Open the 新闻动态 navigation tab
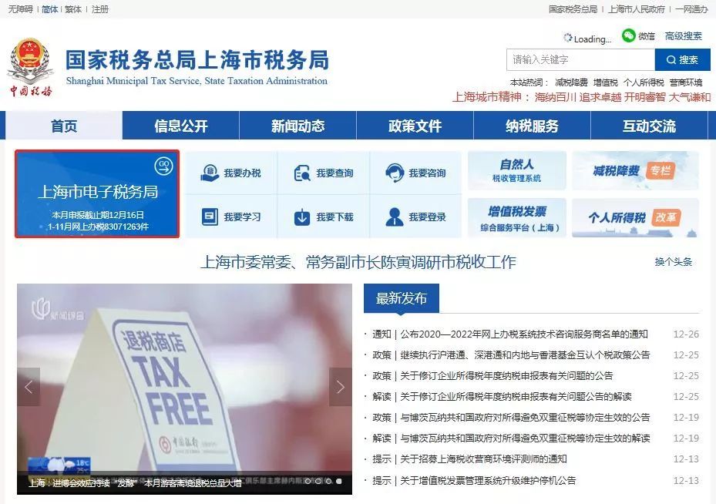 [x=297, y=126]
